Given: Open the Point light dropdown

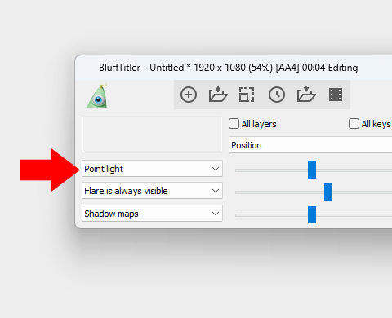Looking at the screenshot, I should pos(152,169).
